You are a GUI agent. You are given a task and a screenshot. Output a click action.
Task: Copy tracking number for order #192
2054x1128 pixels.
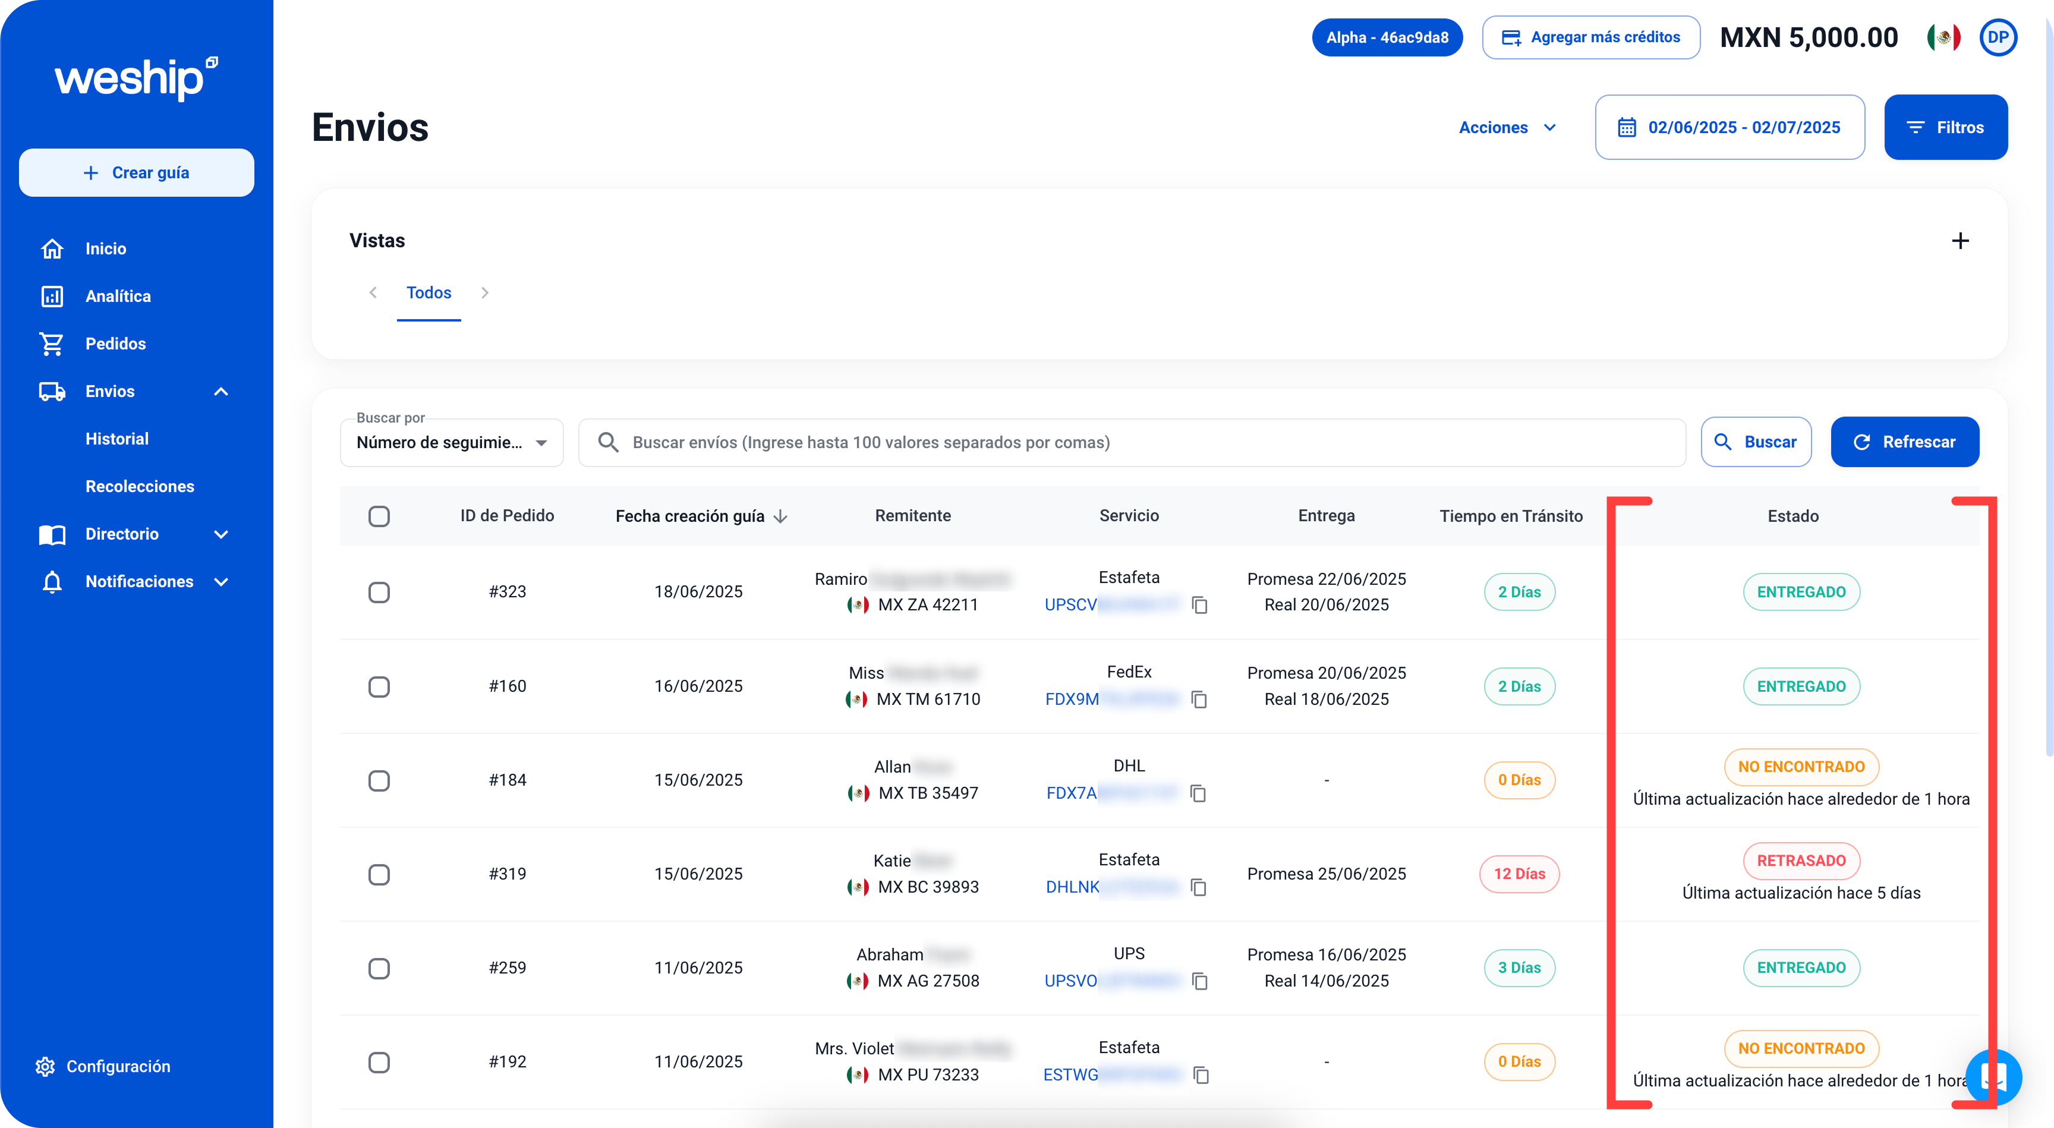click(1201, 1075)
